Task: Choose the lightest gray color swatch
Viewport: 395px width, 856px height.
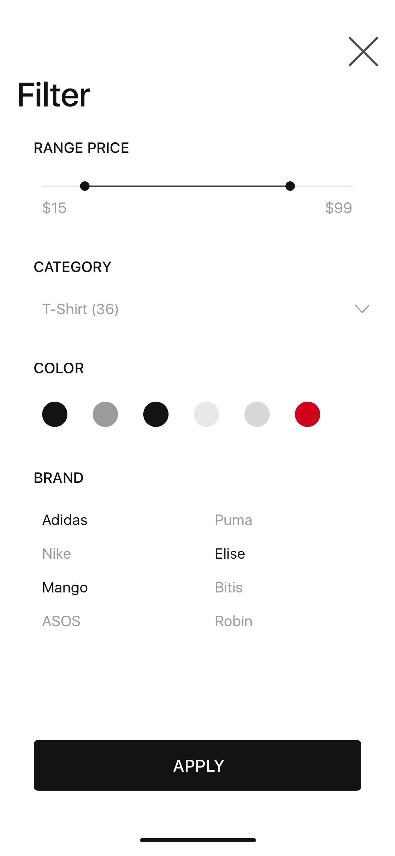Action: [206, 414]
